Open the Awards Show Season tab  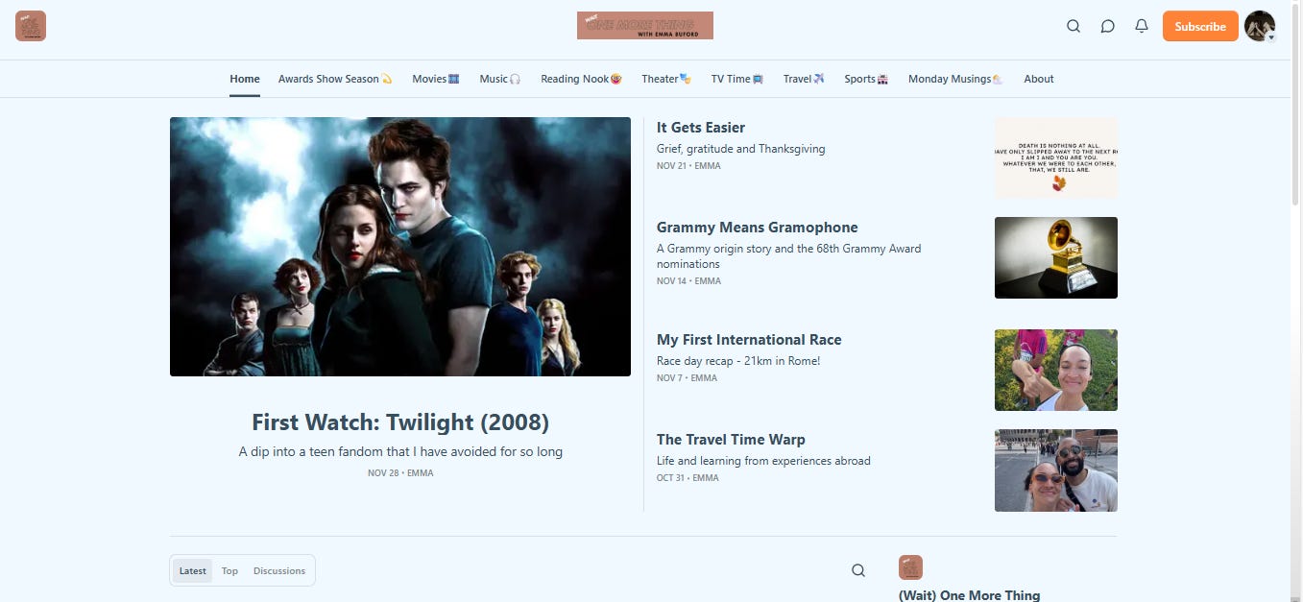(335, 79)
